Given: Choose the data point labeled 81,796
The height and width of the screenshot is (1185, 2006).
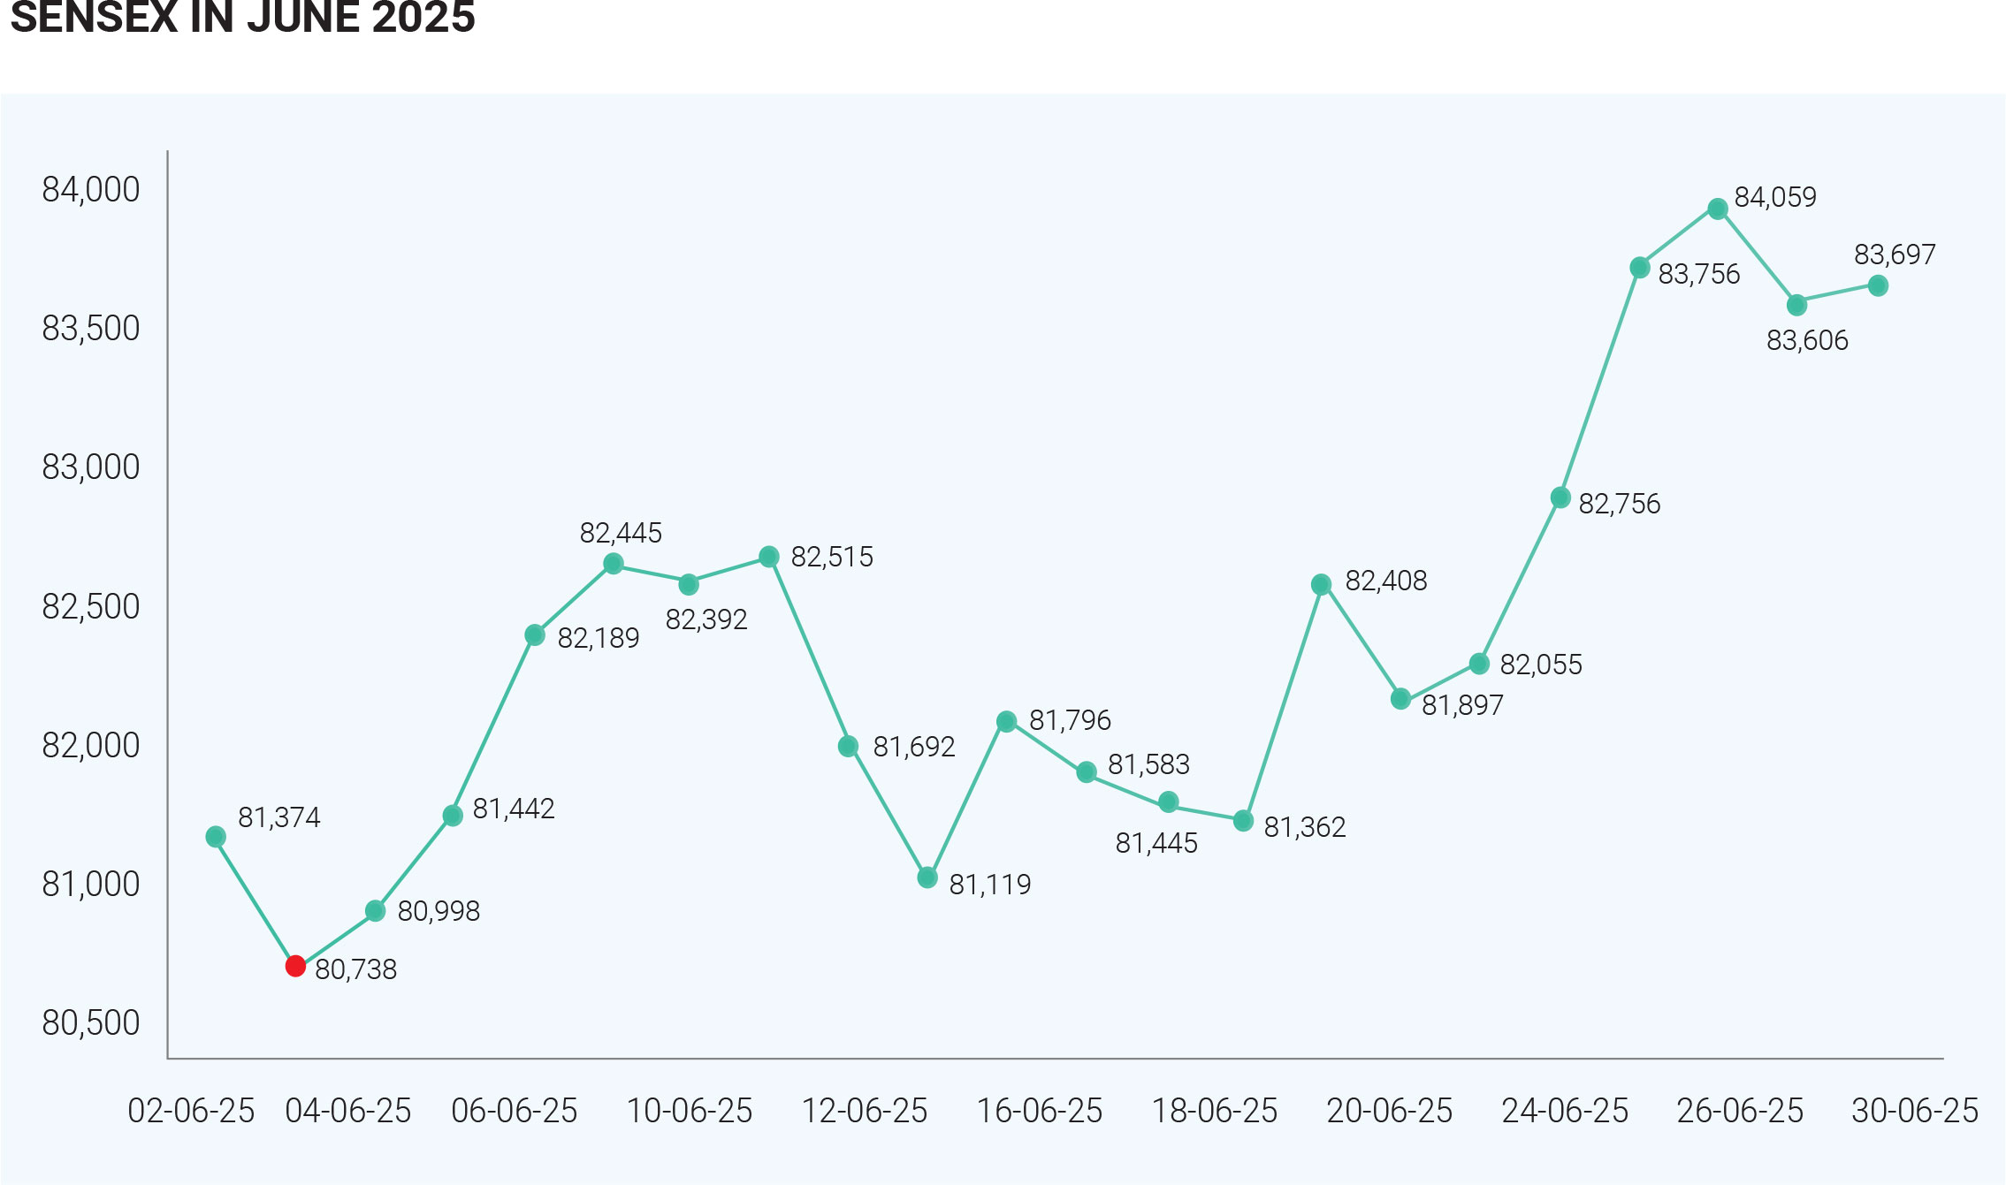Looking at the screenshot, I should [1006, 722].
